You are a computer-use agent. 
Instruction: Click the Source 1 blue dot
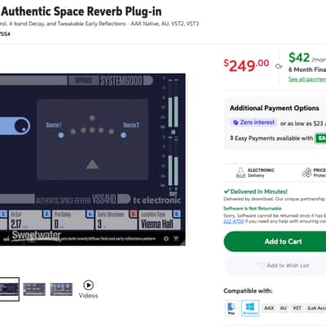(x=61, y=135)
